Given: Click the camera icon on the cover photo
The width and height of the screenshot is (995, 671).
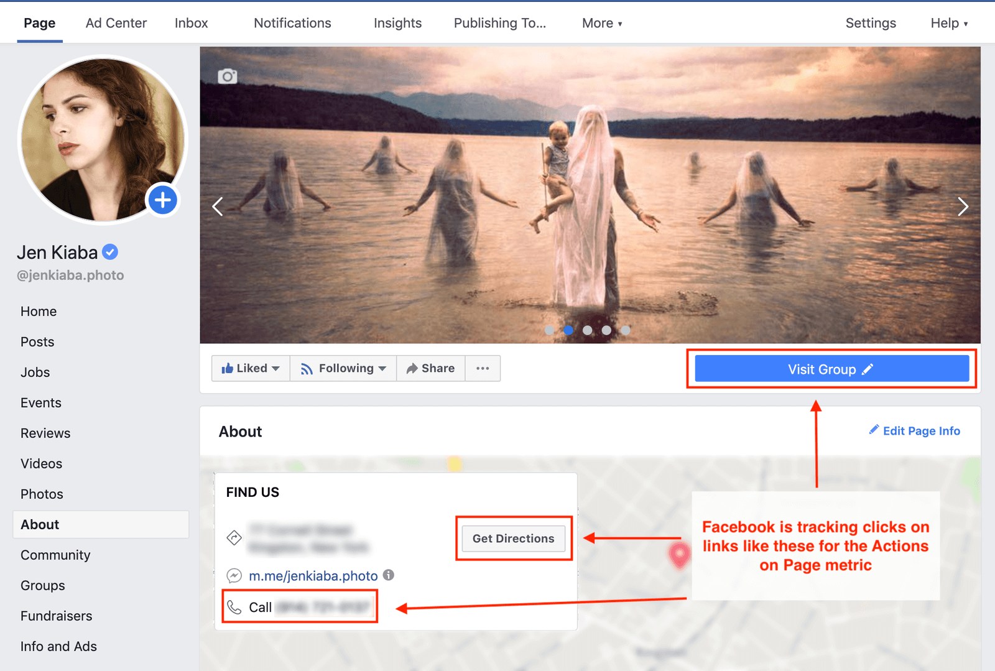Looking at the screenshot, I should [x=228, y=76].
